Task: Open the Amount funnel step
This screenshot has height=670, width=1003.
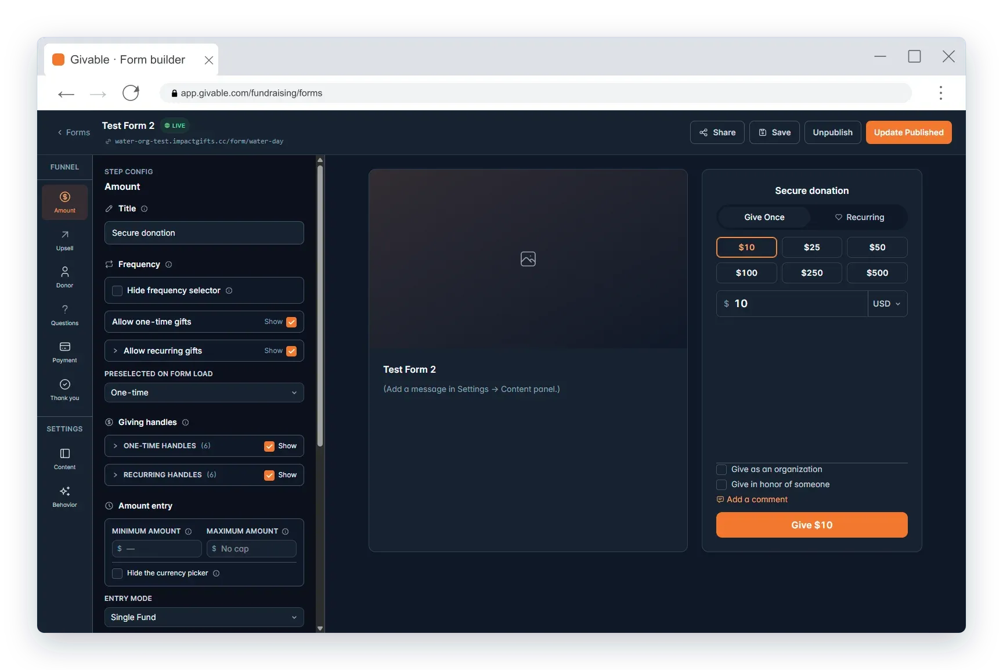Action: point(64,202)
